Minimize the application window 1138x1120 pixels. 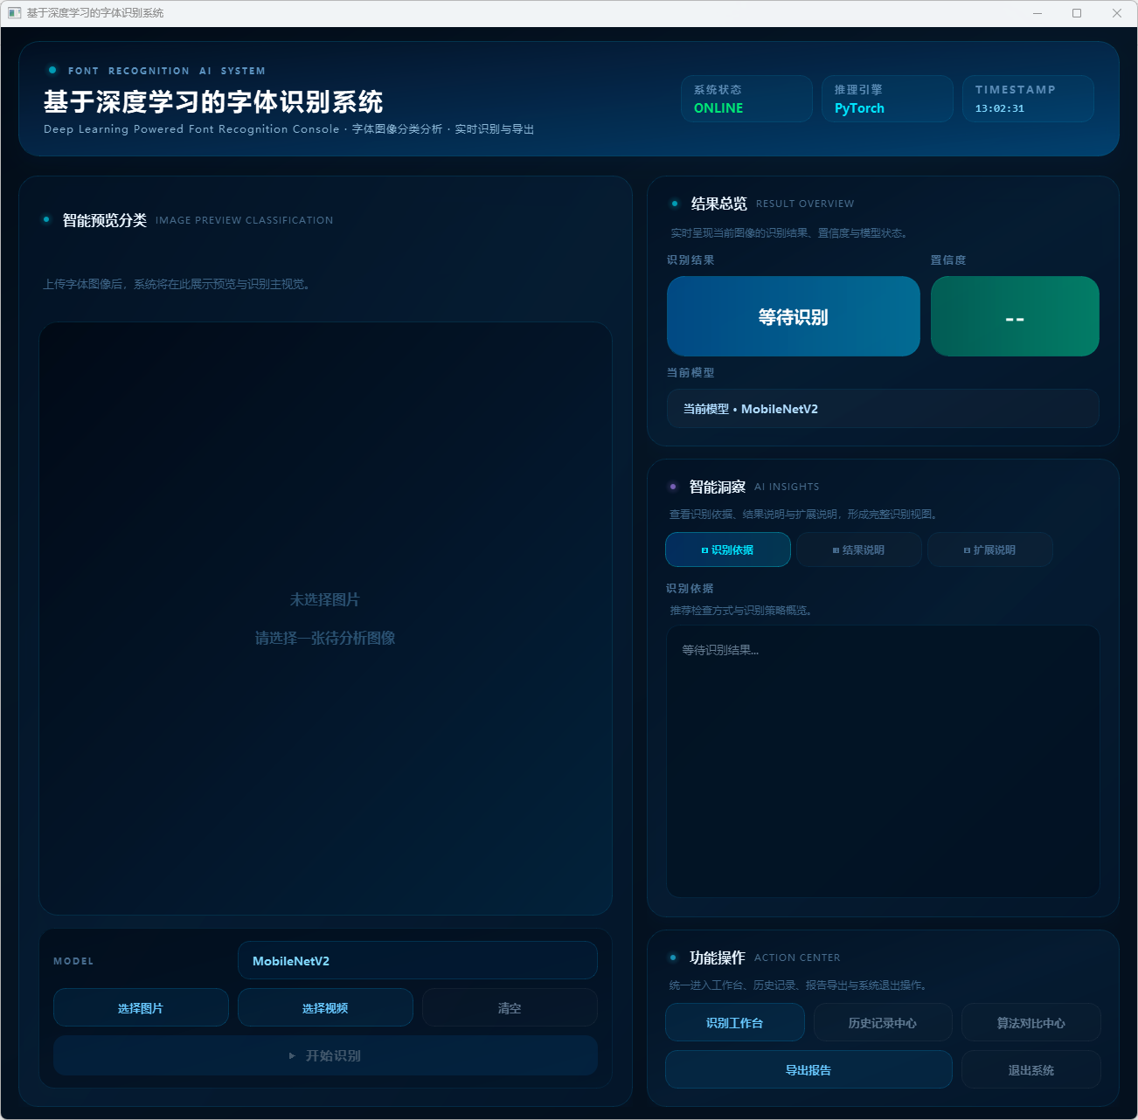[1037, 13]
